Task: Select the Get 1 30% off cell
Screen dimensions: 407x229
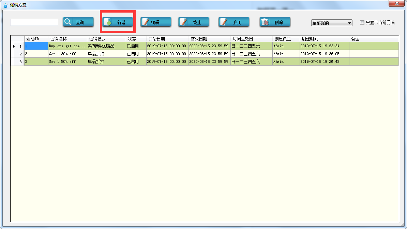Action: [67, 54]
